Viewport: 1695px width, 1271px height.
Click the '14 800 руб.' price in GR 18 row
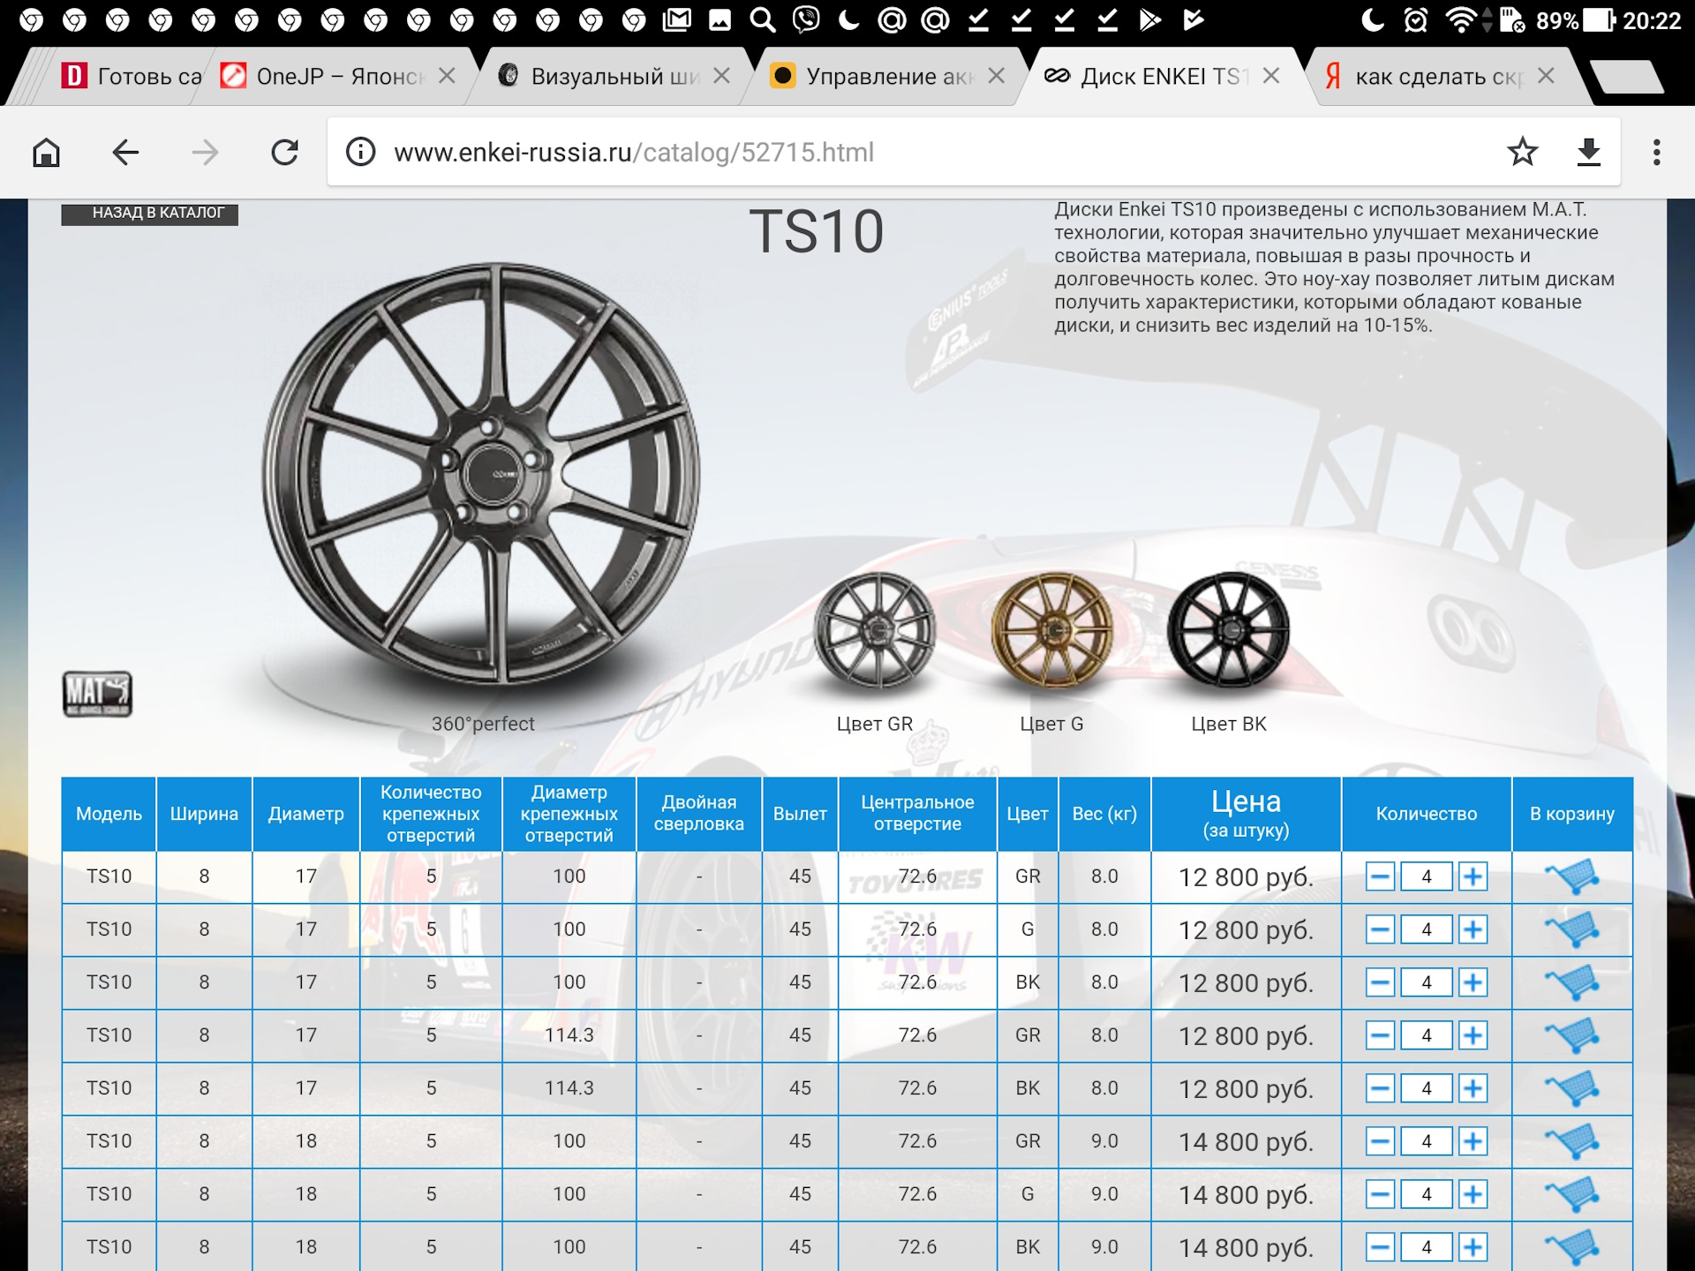coord(1246,1142)
